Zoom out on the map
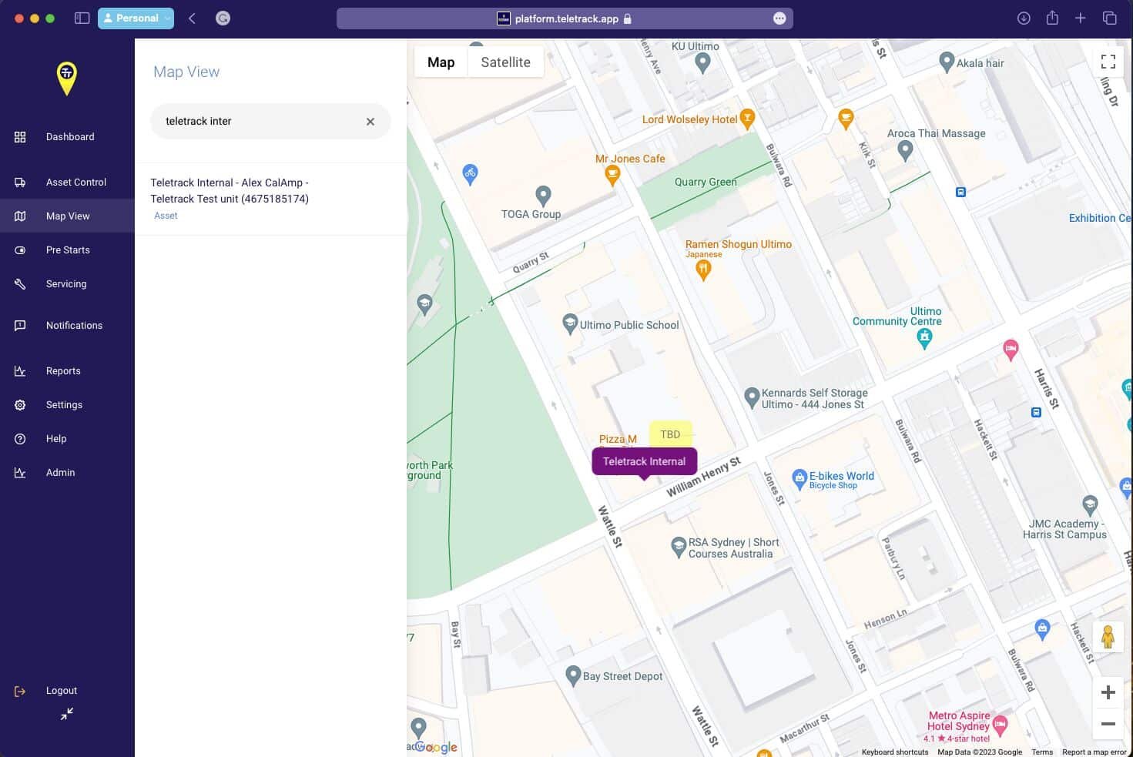Viewport: 1133px width, 757px height. 1108,724
